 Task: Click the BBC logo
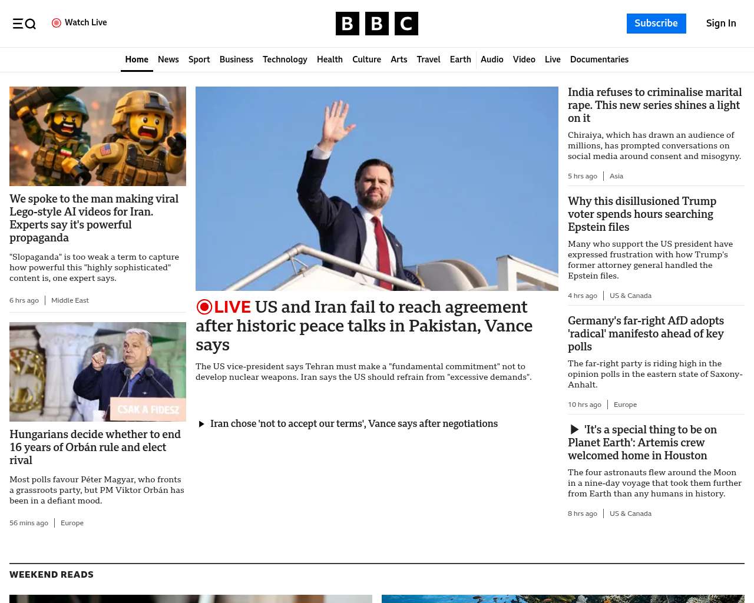click(x=377, y=24)
